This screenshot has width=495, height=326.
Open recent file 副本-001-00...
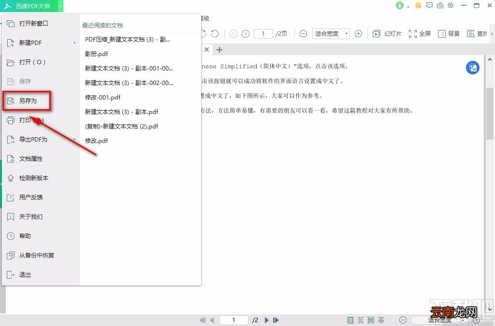[129, 69]
